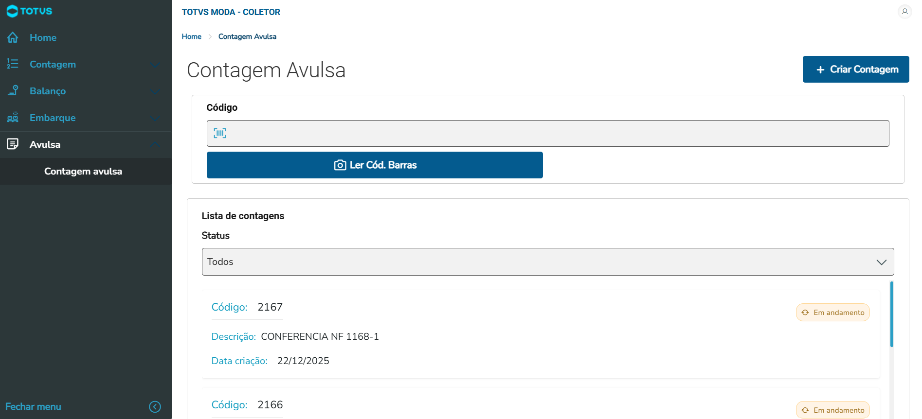Screen dimensions: 922x419
Task: Expand the Embarque submenu chevron
Action: click(x=155, y=118)
